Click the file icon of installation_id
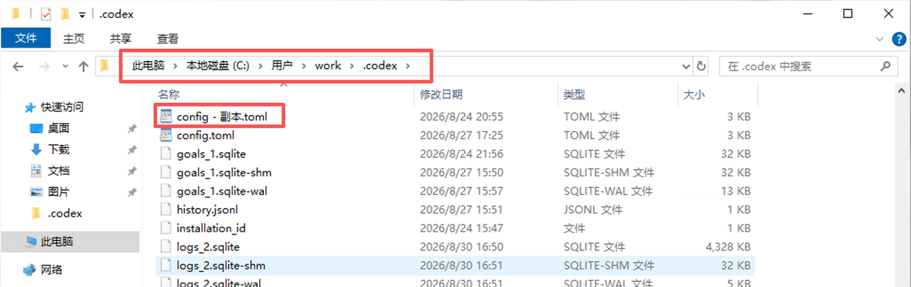Screen dimensions: 911x287 pyautogui.click(x=166, y=228)
